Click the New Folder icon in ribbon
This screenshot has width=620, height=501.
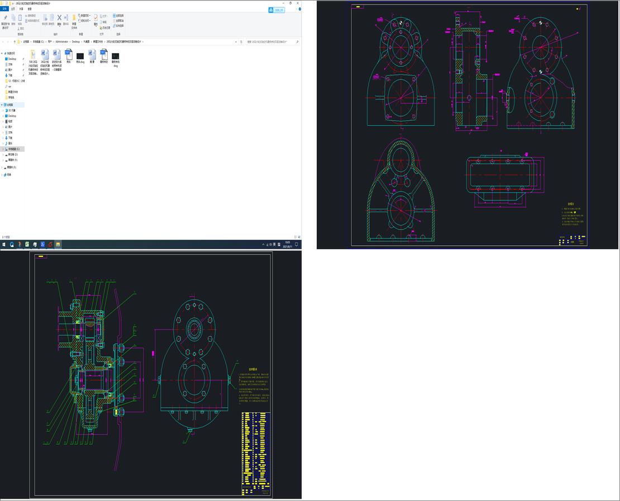tap(74, 18)
